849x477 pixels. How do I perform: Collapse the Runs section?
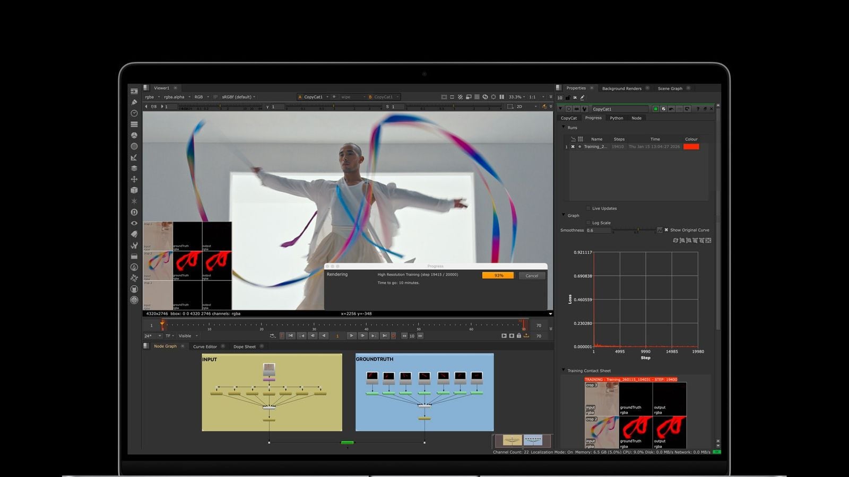[564, 127]
